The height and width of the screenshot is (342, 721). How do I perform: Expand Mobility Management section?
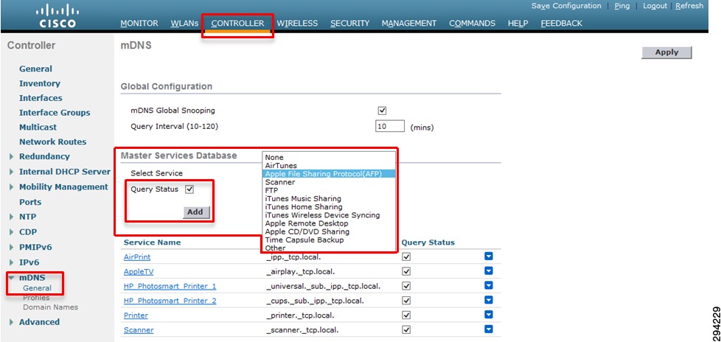coord(11,187)
